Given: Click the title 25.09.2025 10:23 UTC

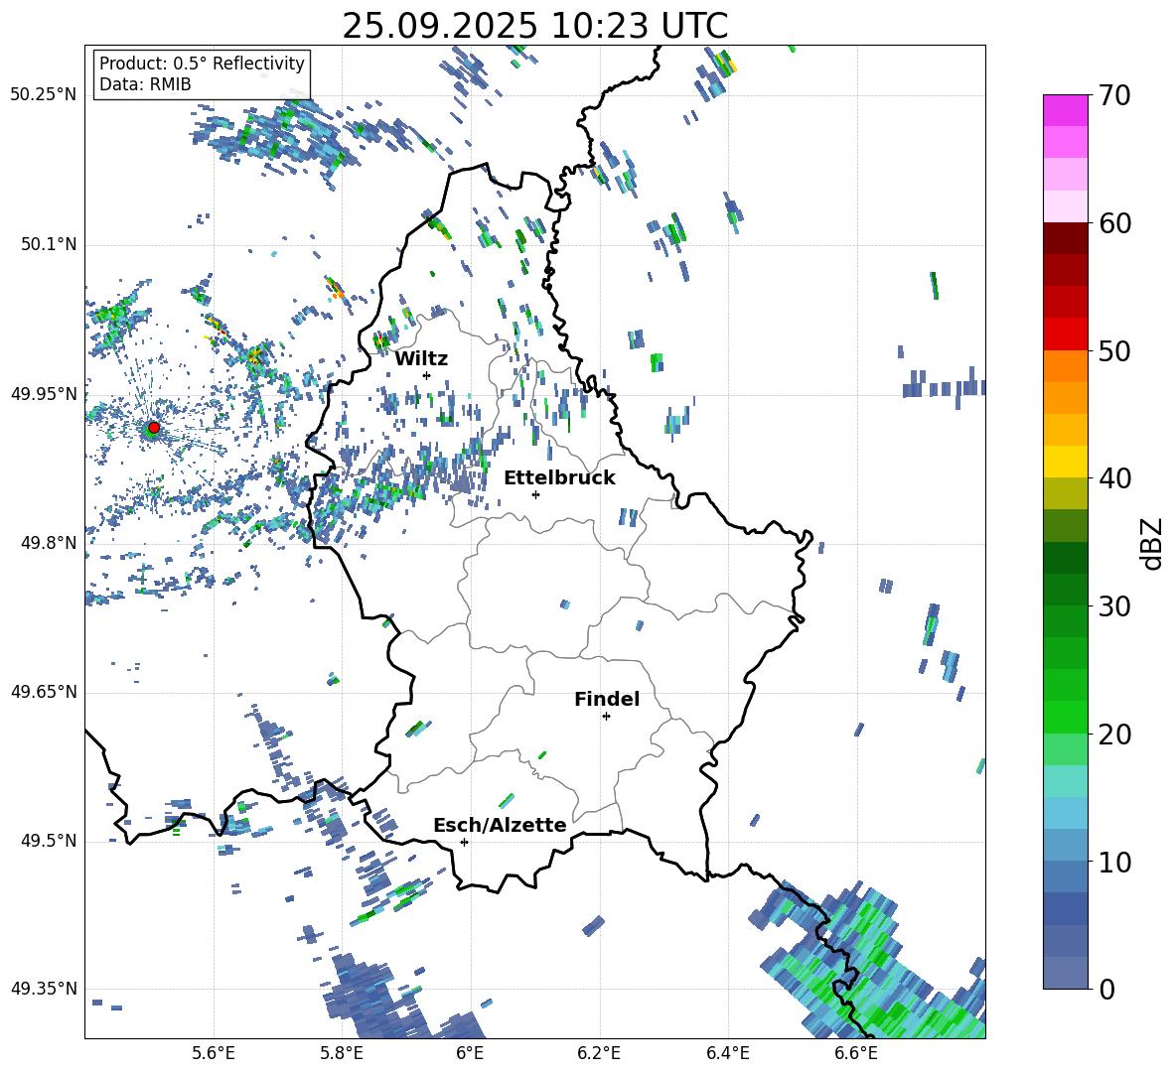Looking at the screenshot, I should tap(534, 26).
